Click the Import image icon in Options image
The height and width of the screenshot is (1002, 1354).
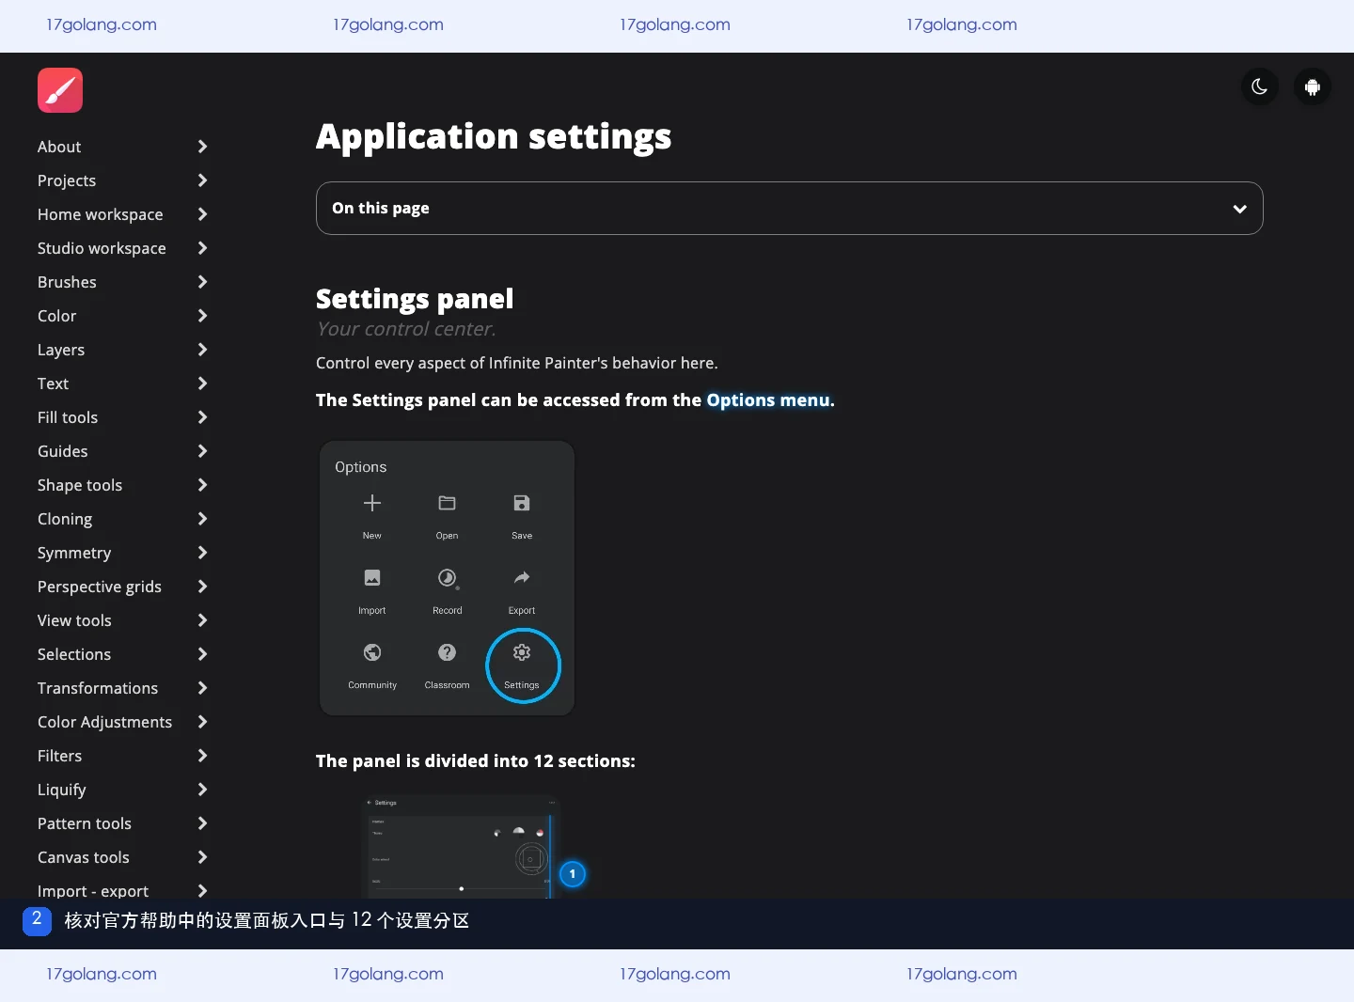coord(372,577)
